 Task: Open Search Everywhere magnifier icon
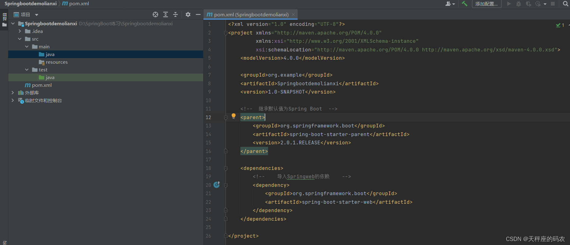coord(565,4)
